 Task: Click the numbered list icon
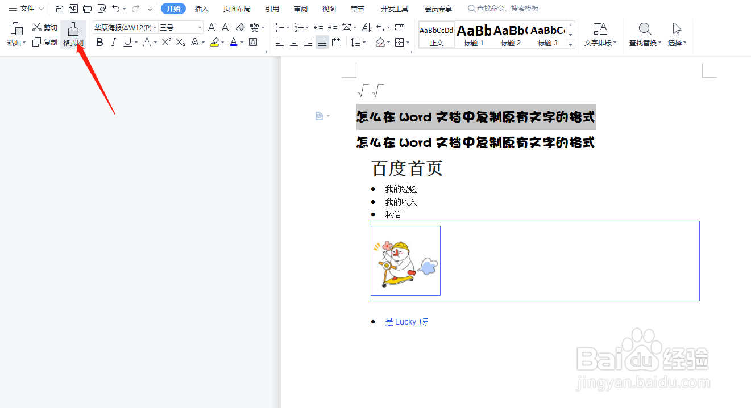[299, 27]
